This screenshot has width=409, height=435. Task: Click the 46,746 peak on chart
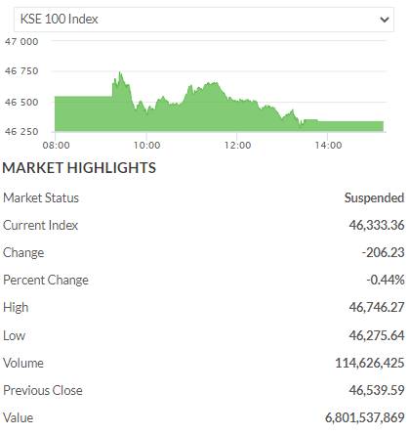(120, 73)
